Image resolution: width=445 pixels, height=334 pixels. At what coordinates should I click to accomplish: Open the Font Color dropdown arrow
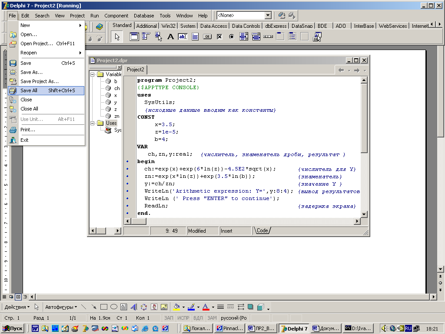(x=213, y=307)
